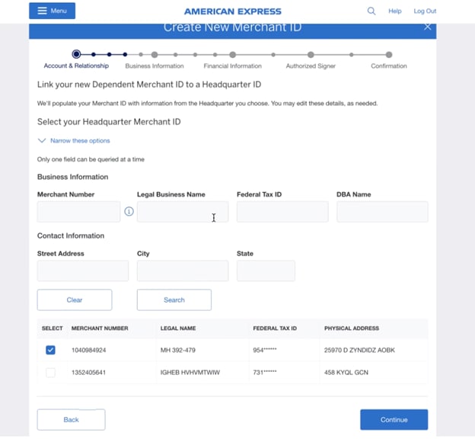475x439 pixels.
Task: Click the American Express logo
Action: click(x=232, y=11)
